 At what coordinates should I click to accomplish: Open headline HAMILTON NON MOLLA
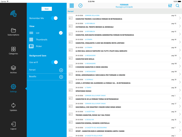tap(85, 59)
